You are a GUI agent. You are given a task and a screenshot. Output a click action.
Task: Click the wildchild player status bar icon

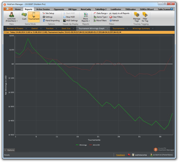coord(151,155)
